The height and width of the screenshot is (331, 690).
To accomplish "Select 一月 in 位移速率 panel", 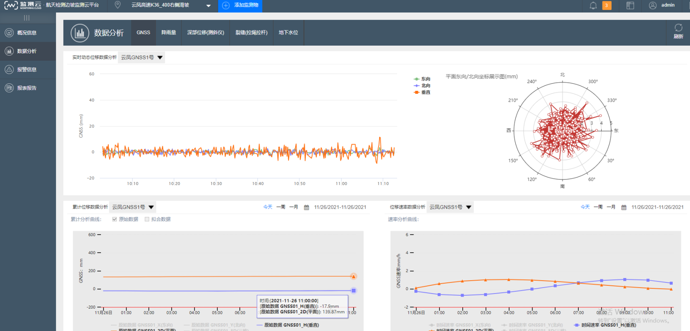I will pos(611,207).
